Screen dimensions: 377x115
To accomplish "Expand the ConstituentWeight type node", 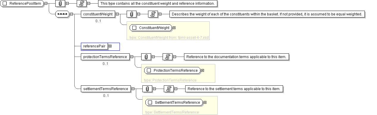I will click(174, 28).
